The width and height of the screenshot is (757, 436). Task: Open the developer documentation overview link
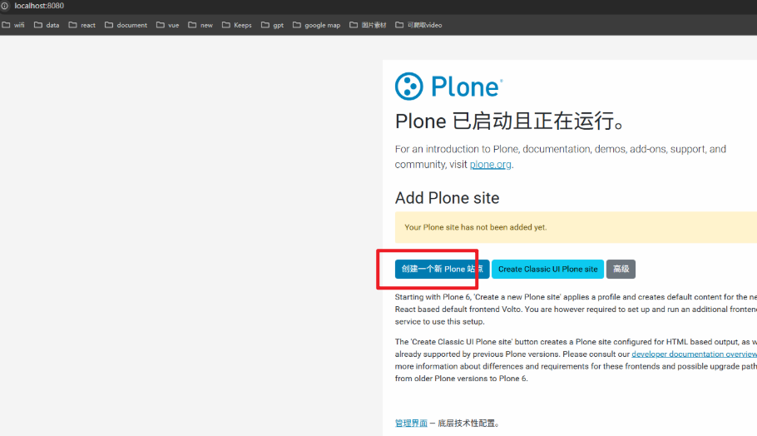(695, 354)
